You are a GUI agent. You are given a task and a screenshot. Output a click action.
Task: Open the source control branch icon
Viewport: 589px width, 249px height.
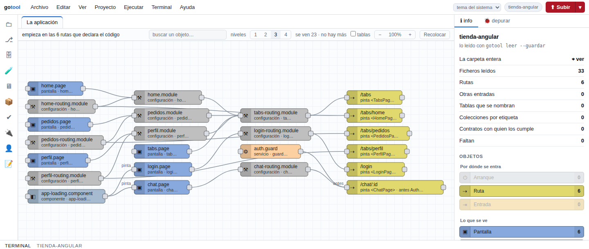(9, 40)
